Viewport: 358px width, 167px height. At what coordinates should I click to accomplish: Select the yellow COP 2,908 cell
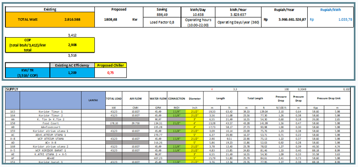(50, 45)
